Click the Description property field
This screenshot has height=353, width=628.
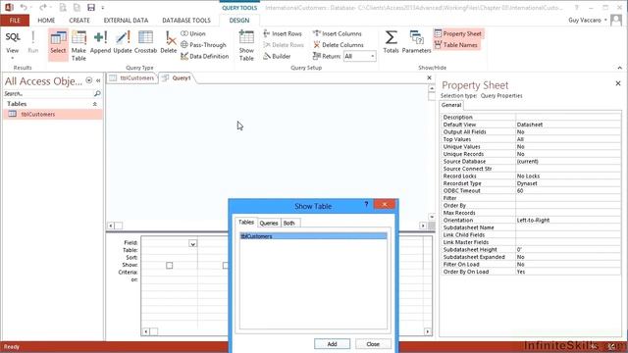(568, 117)
